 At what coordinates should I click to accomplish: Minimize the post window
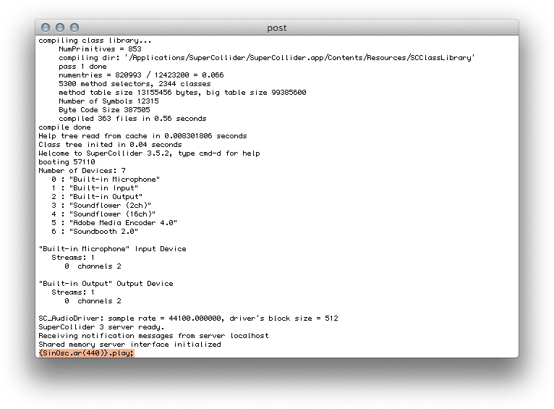tap(60, 28)
